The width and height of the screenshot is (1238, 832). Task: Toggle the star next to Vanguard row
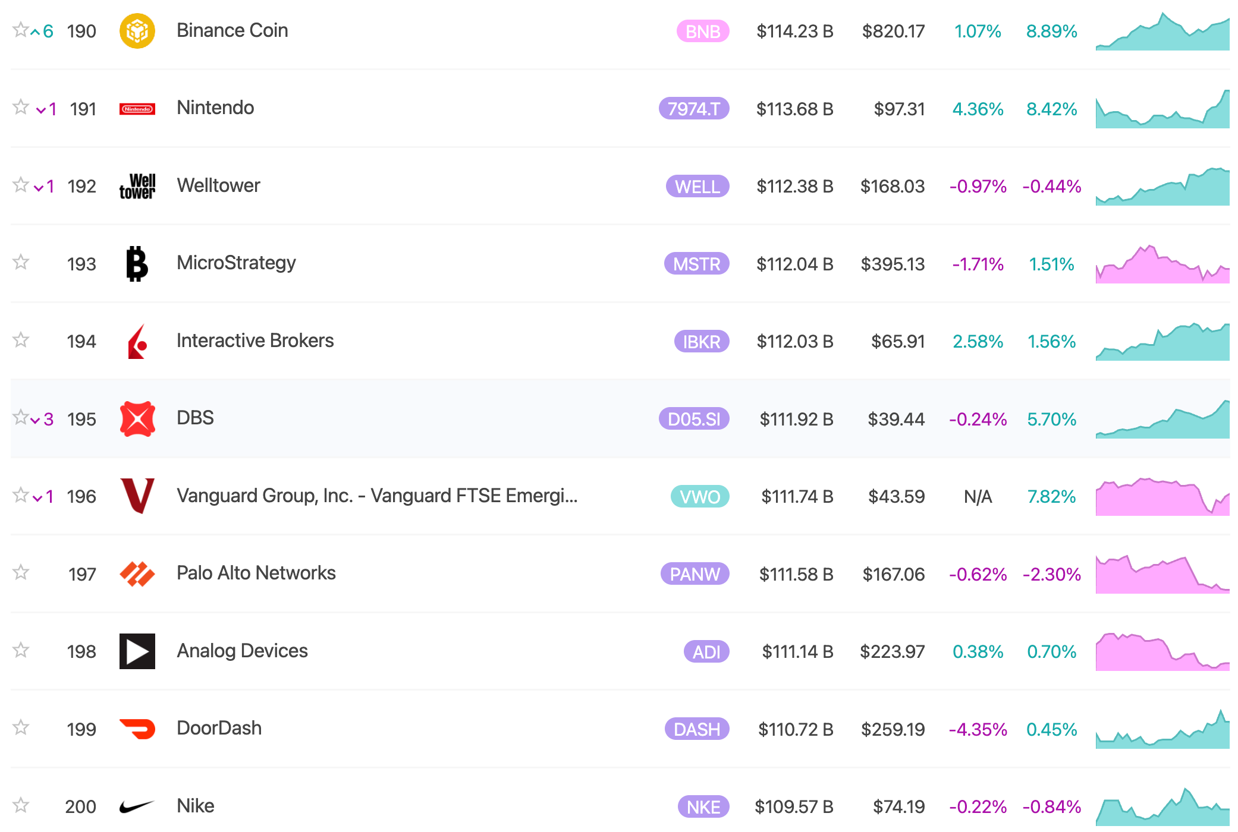click(x=21, y=495)
